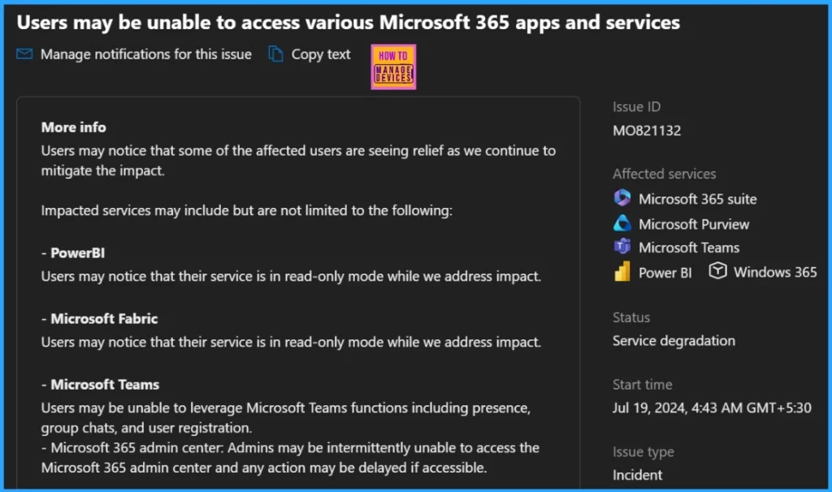Click the More info heading

(x=74, y=127)
